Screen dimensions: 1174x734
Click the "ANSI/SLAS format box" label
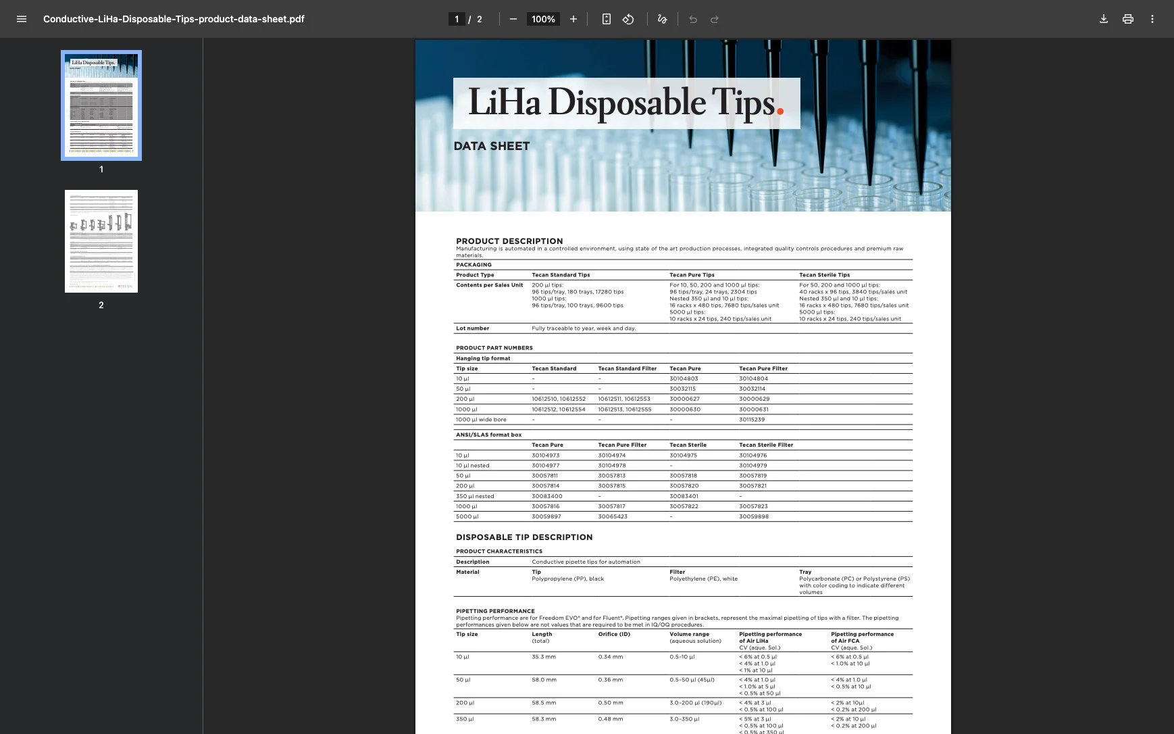click(488, 435)
